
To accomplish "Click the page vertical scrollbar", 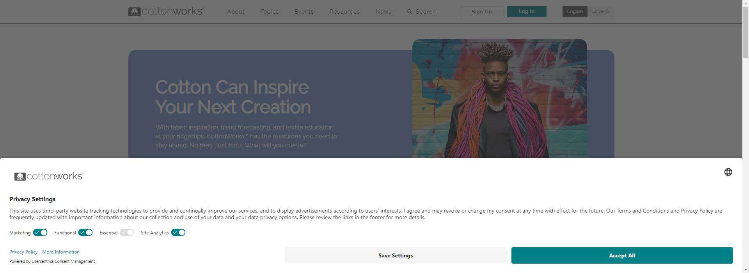I will pyautogui.click(x=745, y=136).
